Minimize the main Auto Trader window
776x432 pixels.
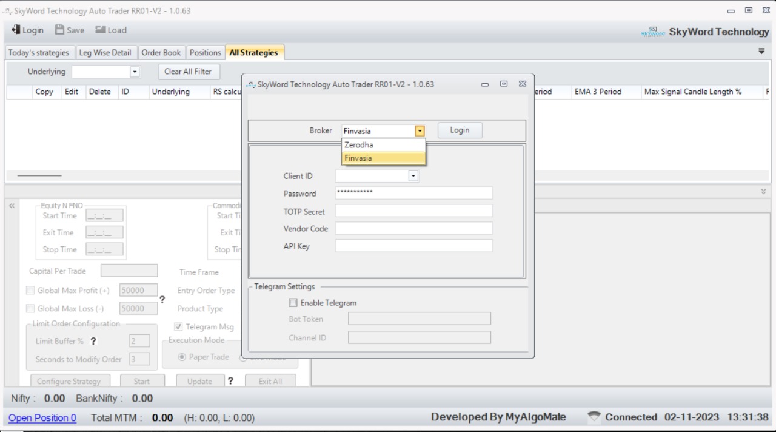coord(731,11)
